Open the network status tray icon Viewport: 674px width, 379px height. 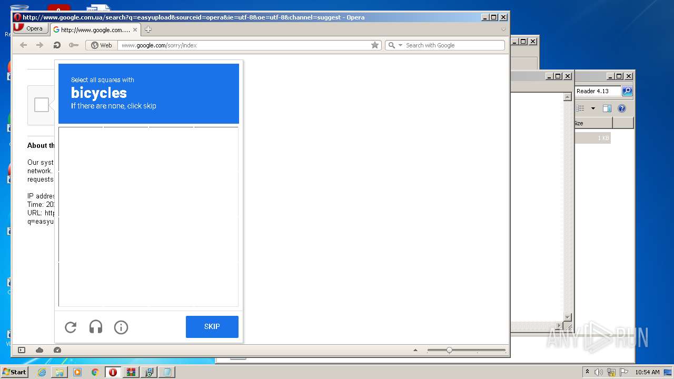click(x=611, y=372)
